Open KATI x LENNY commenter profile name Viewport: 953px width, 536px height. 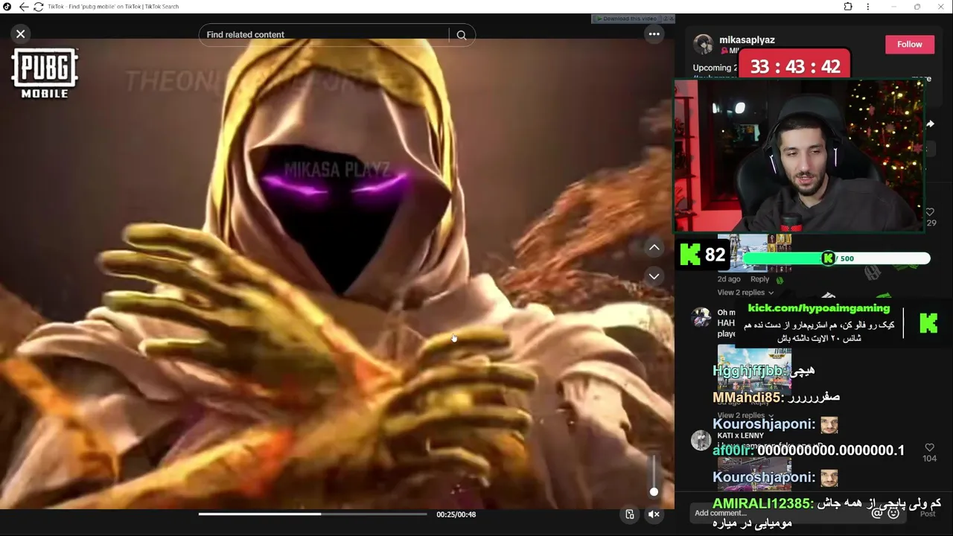741,435
